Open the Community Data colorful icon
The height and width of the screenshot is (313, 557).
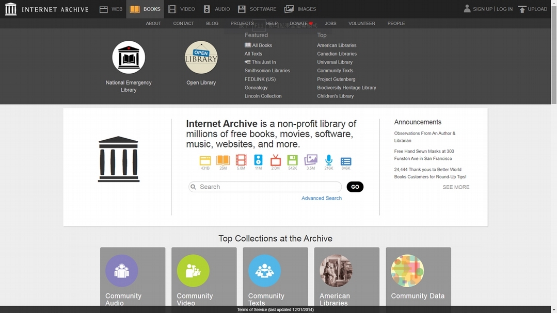click(x=407, y=271)
